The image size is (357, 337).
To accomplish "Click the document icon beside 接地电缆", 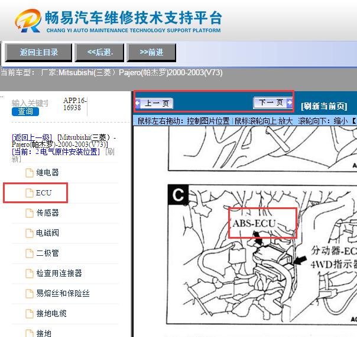I will pyautogui.click(x=30, y=313).
